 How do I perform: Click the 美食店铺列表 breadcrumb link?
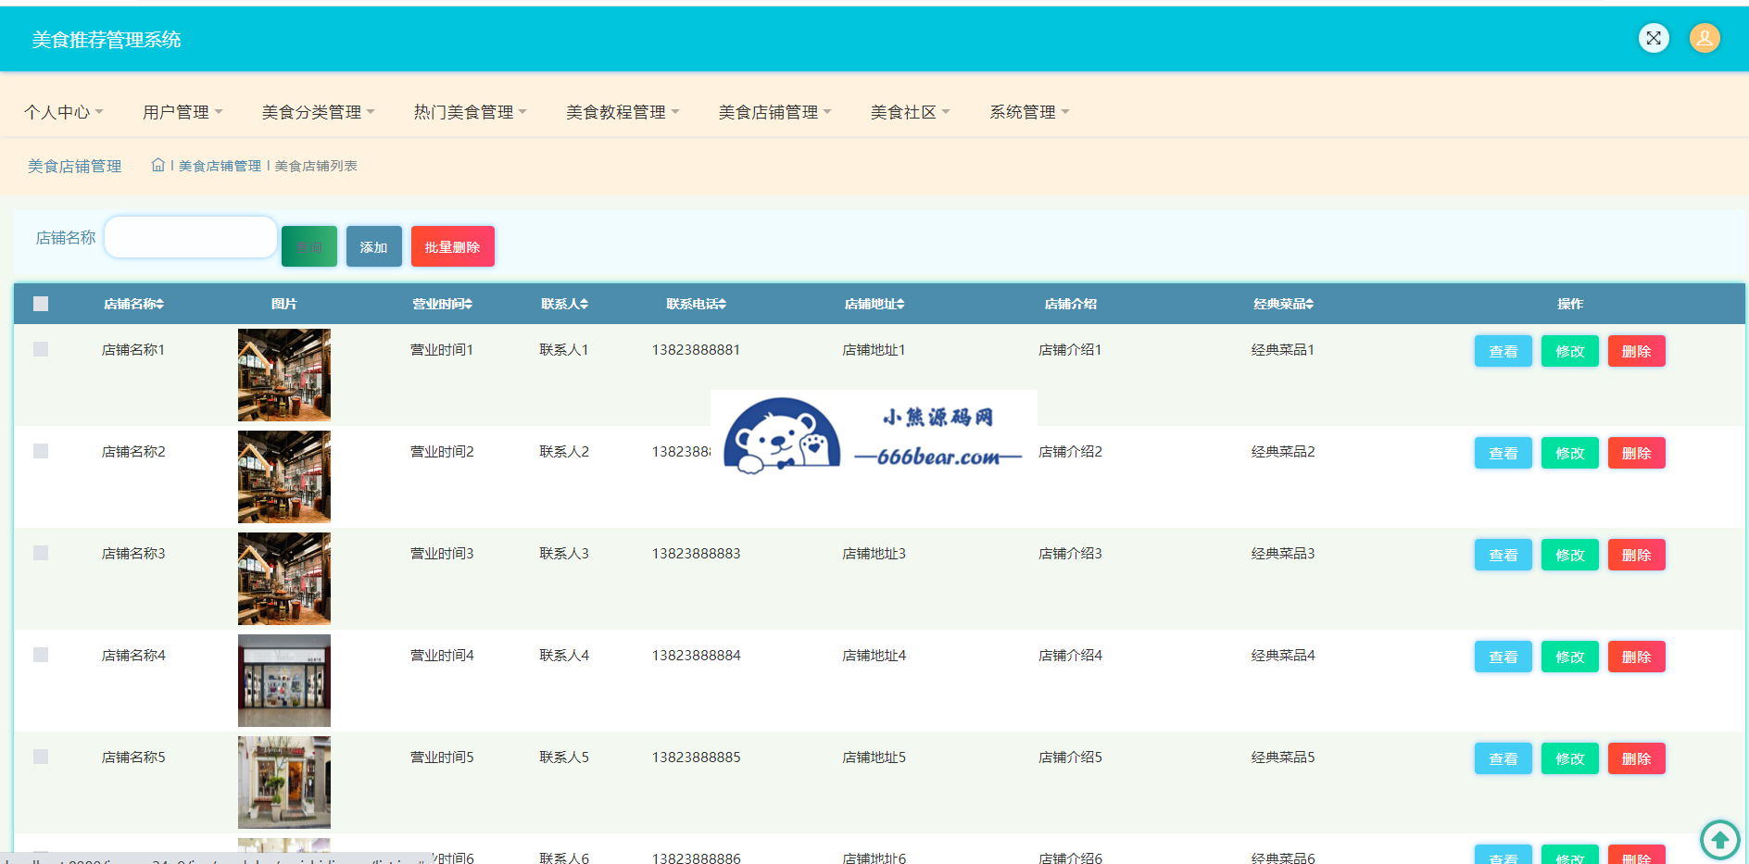316,166
